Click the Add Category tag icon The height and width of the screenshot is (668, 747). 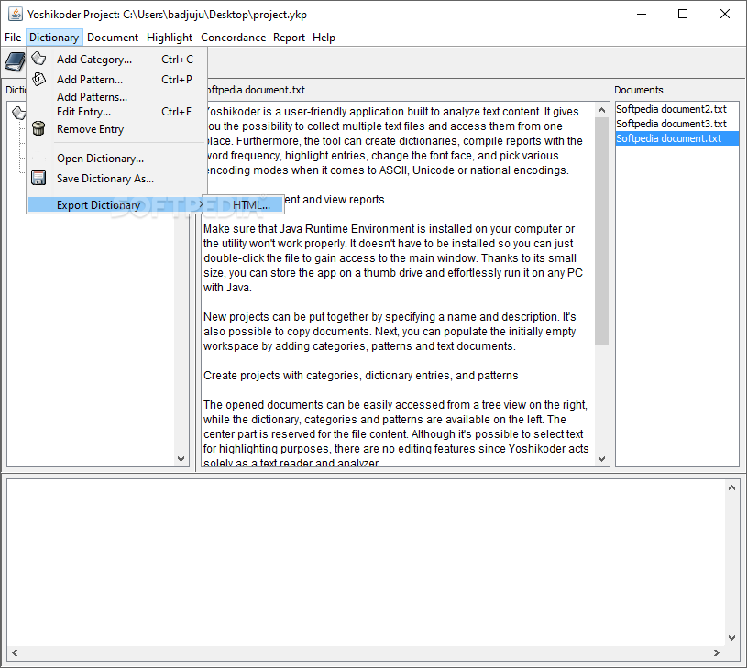pos(38,59)
